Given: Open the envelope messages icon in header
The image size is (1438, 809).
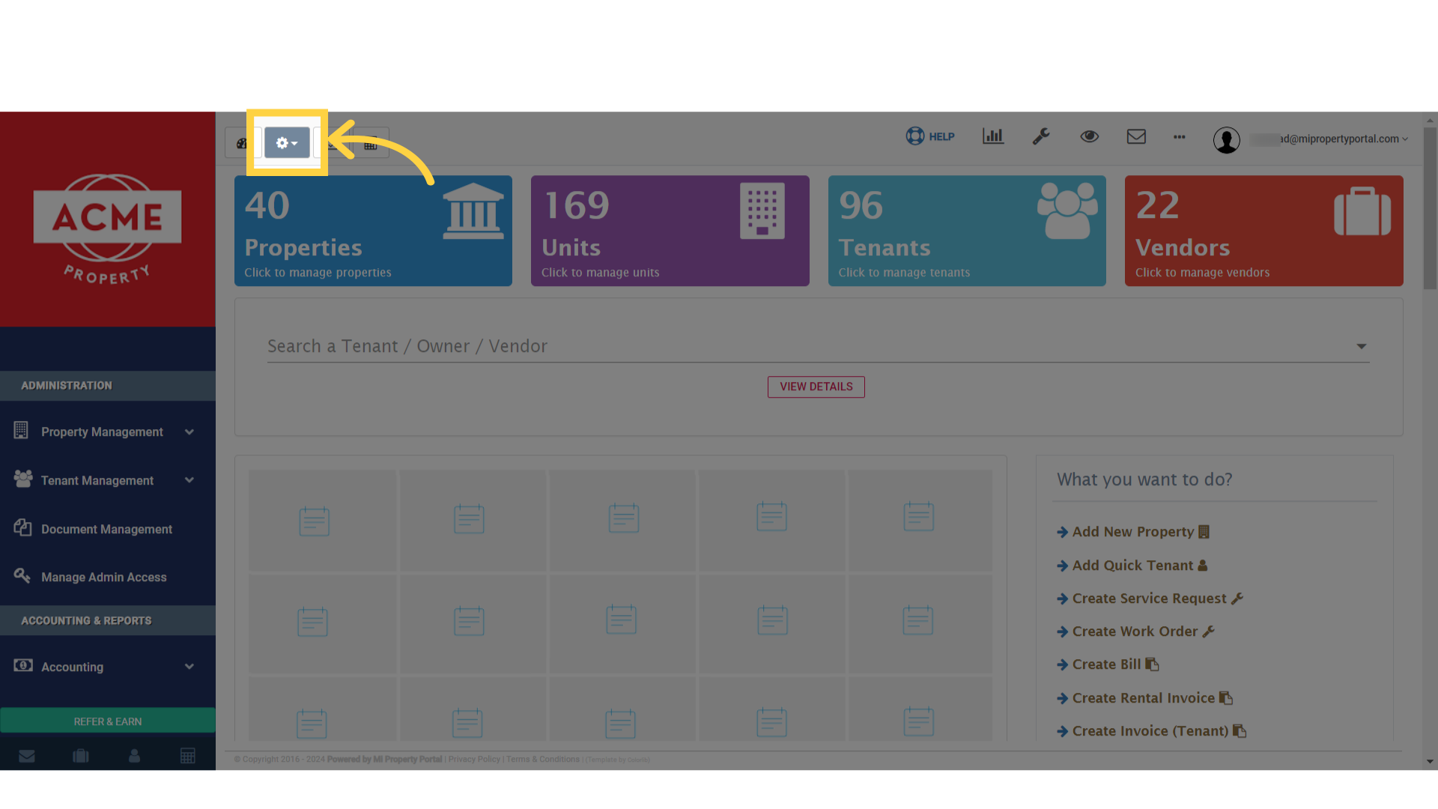Looking at the screenshot, I should click(x=1136, y=136).
